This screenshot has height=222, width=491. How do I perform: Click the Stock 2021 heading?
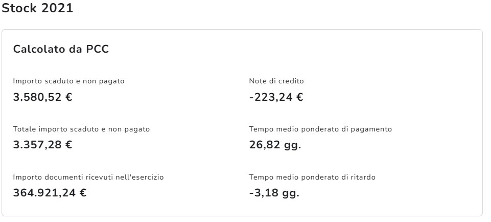(x=37, y=9)
